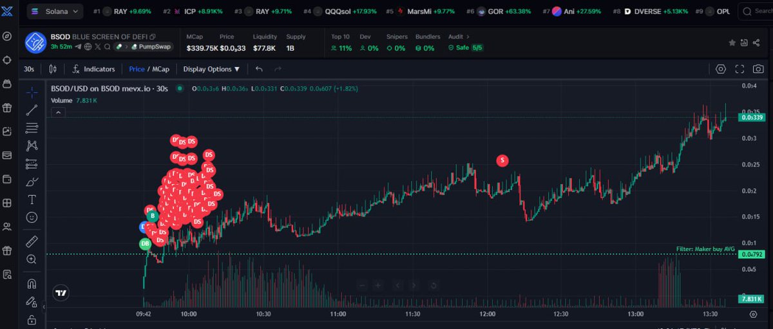Viewport: 773px width, 329px height.
Task: Open the emoji icons tool
Action: [32, 218]
